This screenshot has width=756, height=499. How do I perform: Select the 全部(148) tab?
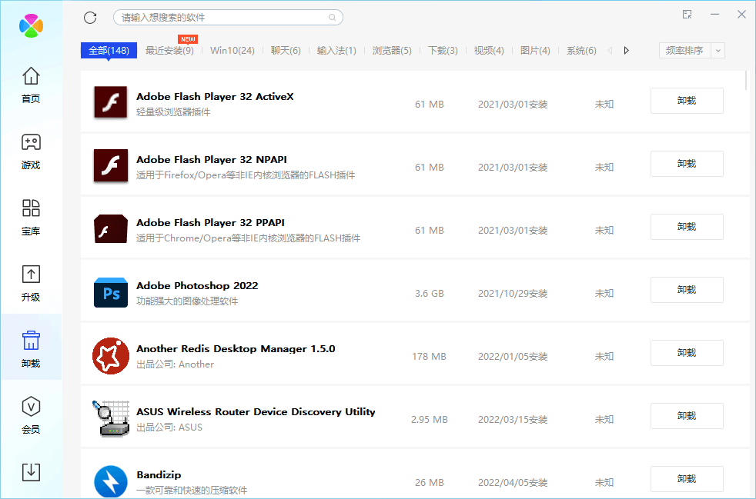point(109,50)
